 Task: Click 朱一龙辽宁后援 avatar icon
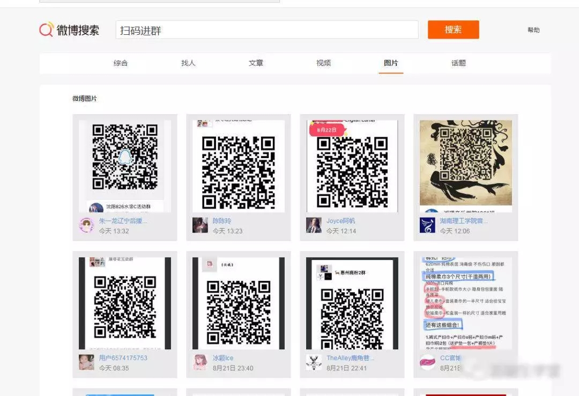[86, 225]
